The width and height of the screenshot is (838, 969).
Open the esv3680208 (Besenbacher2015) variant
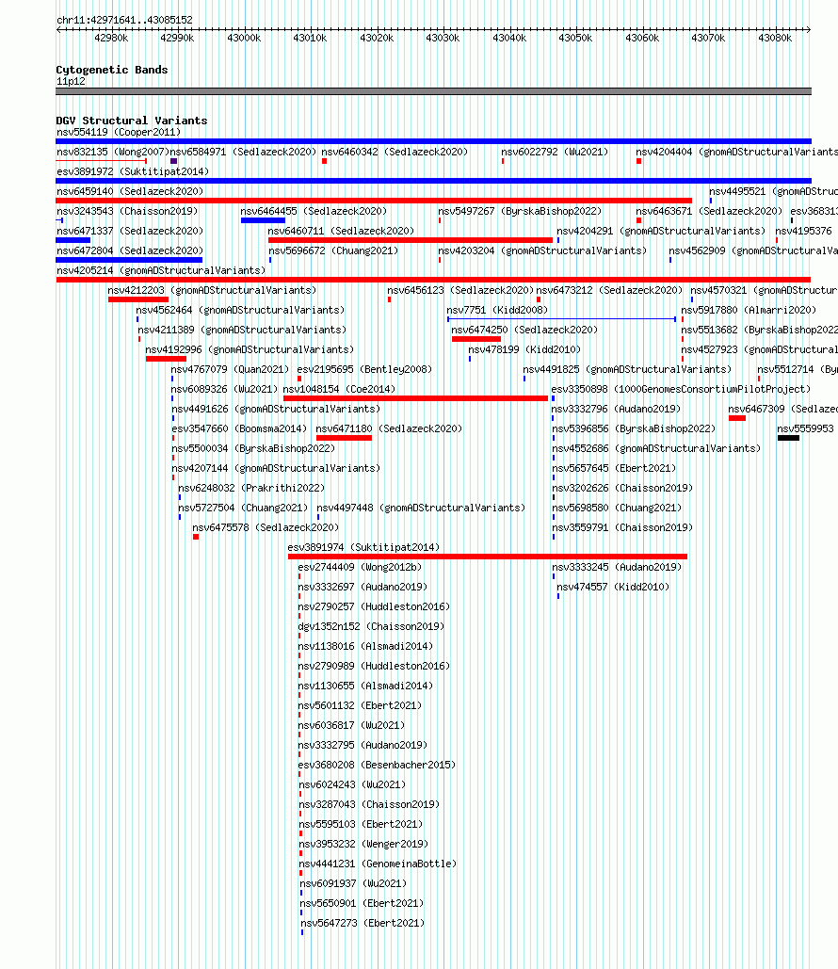[377, 765]
